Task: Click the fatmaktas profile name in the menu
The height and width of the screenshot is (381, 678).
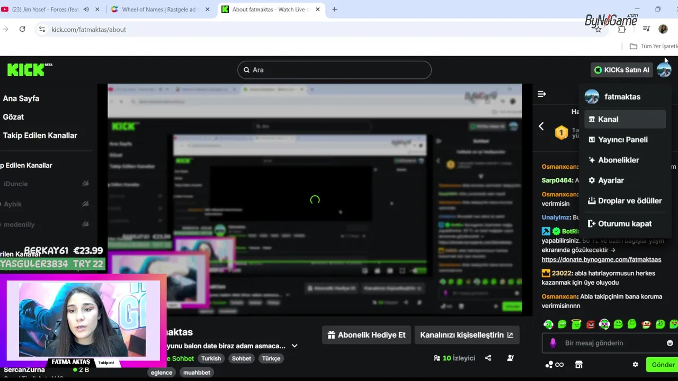Action: tap(622, 97)
